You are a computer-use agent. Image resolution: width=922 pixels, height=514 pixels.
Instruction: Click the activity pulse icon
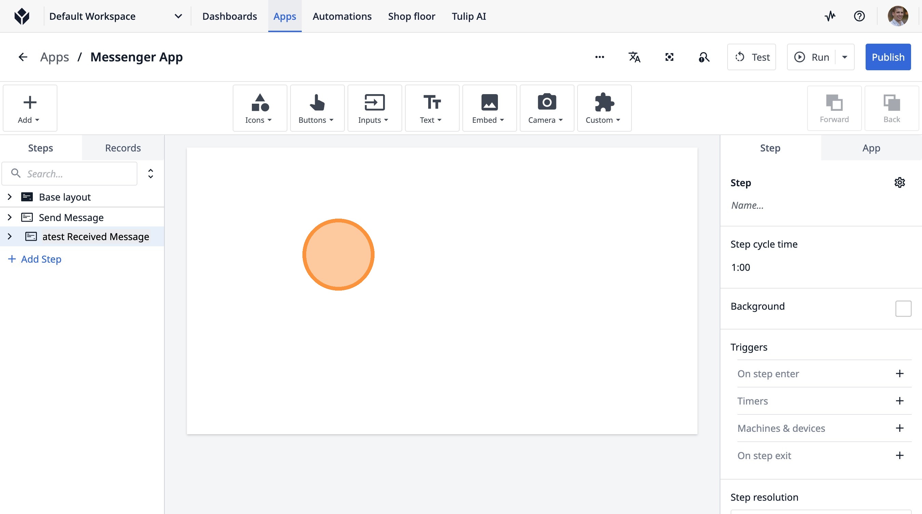pos(830,16)
